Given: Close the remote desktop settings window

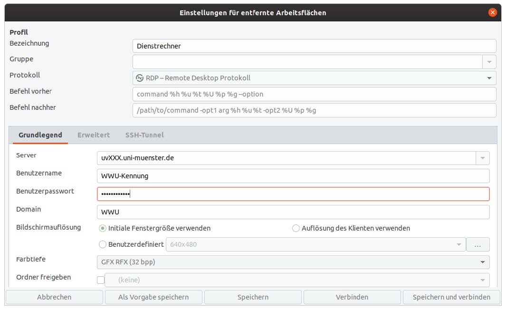Looking at the screenshot, I should pyautogui.click(x=492, y=12).
